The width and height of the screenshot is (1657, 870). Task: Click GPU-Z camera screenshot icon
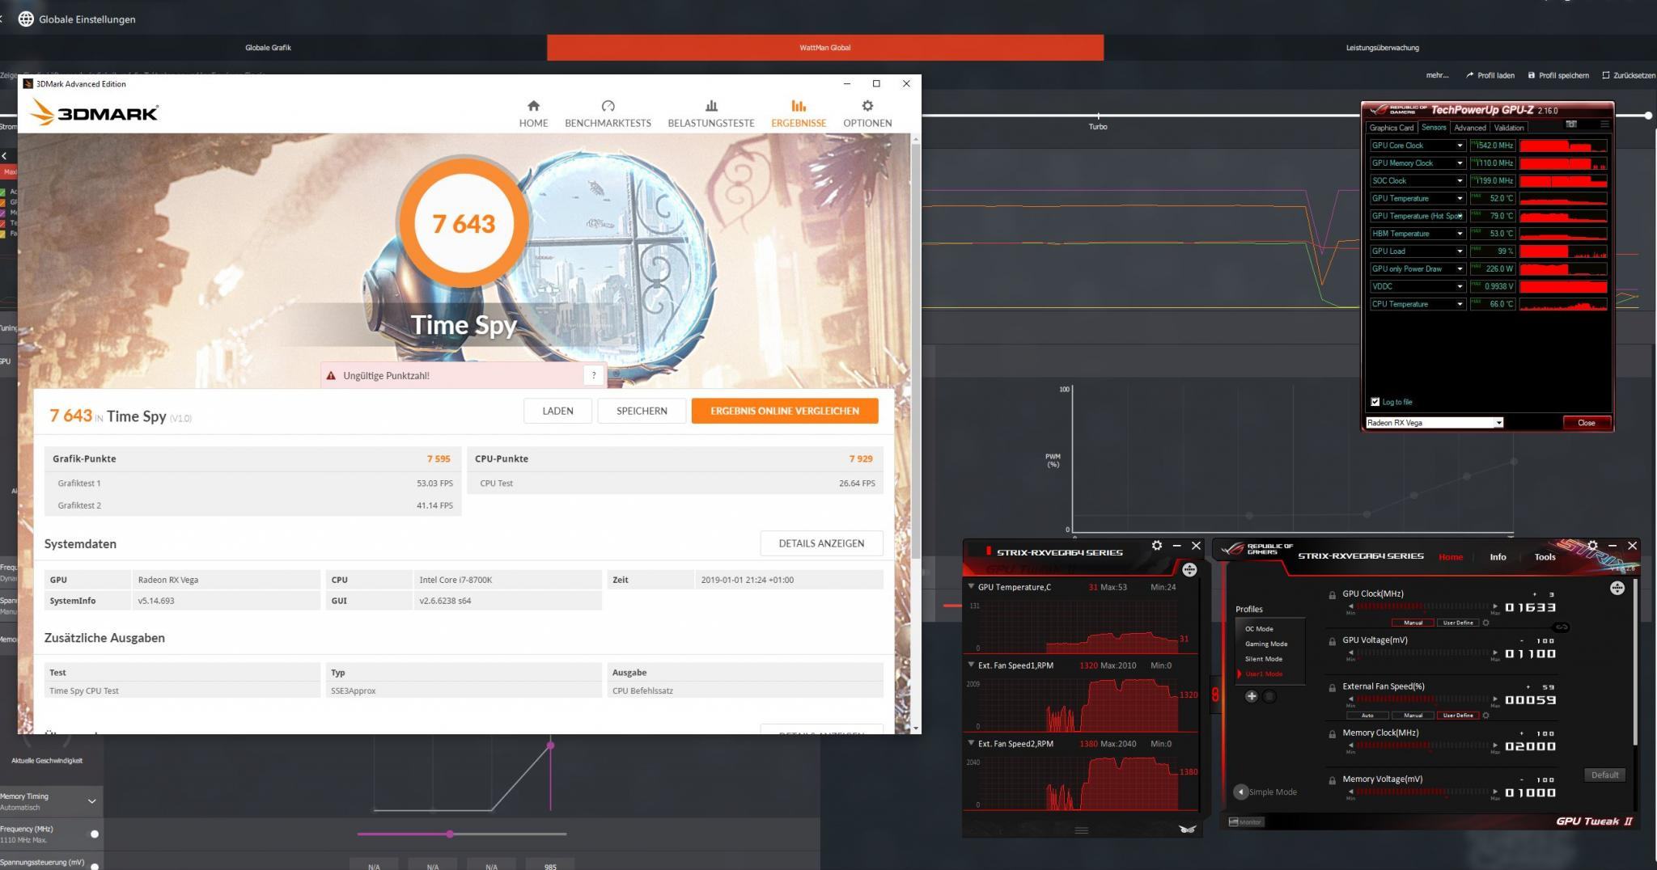point(1571,125)
